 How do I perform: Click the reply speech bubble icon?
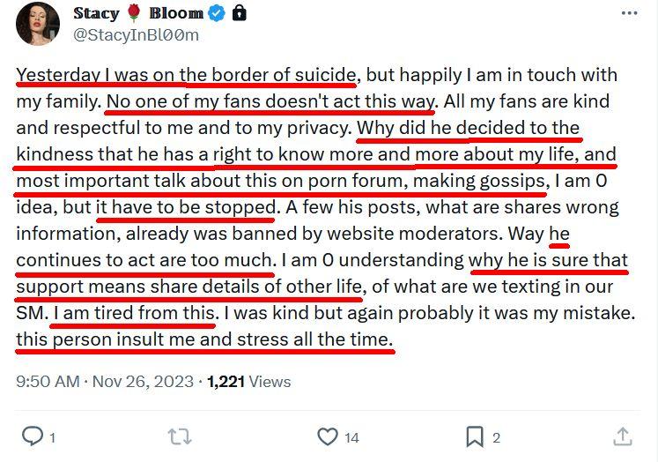[x=32, y=436]
